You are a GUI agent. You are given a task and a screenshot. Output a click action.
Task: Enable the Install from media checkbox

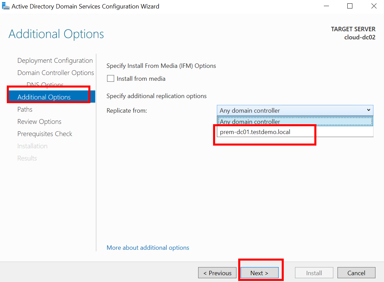click(110, 78)
